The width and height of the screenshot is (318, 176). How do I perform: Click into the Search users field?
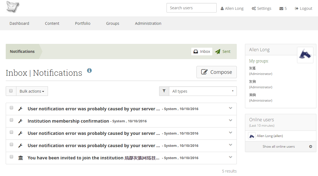coord(191,8)
